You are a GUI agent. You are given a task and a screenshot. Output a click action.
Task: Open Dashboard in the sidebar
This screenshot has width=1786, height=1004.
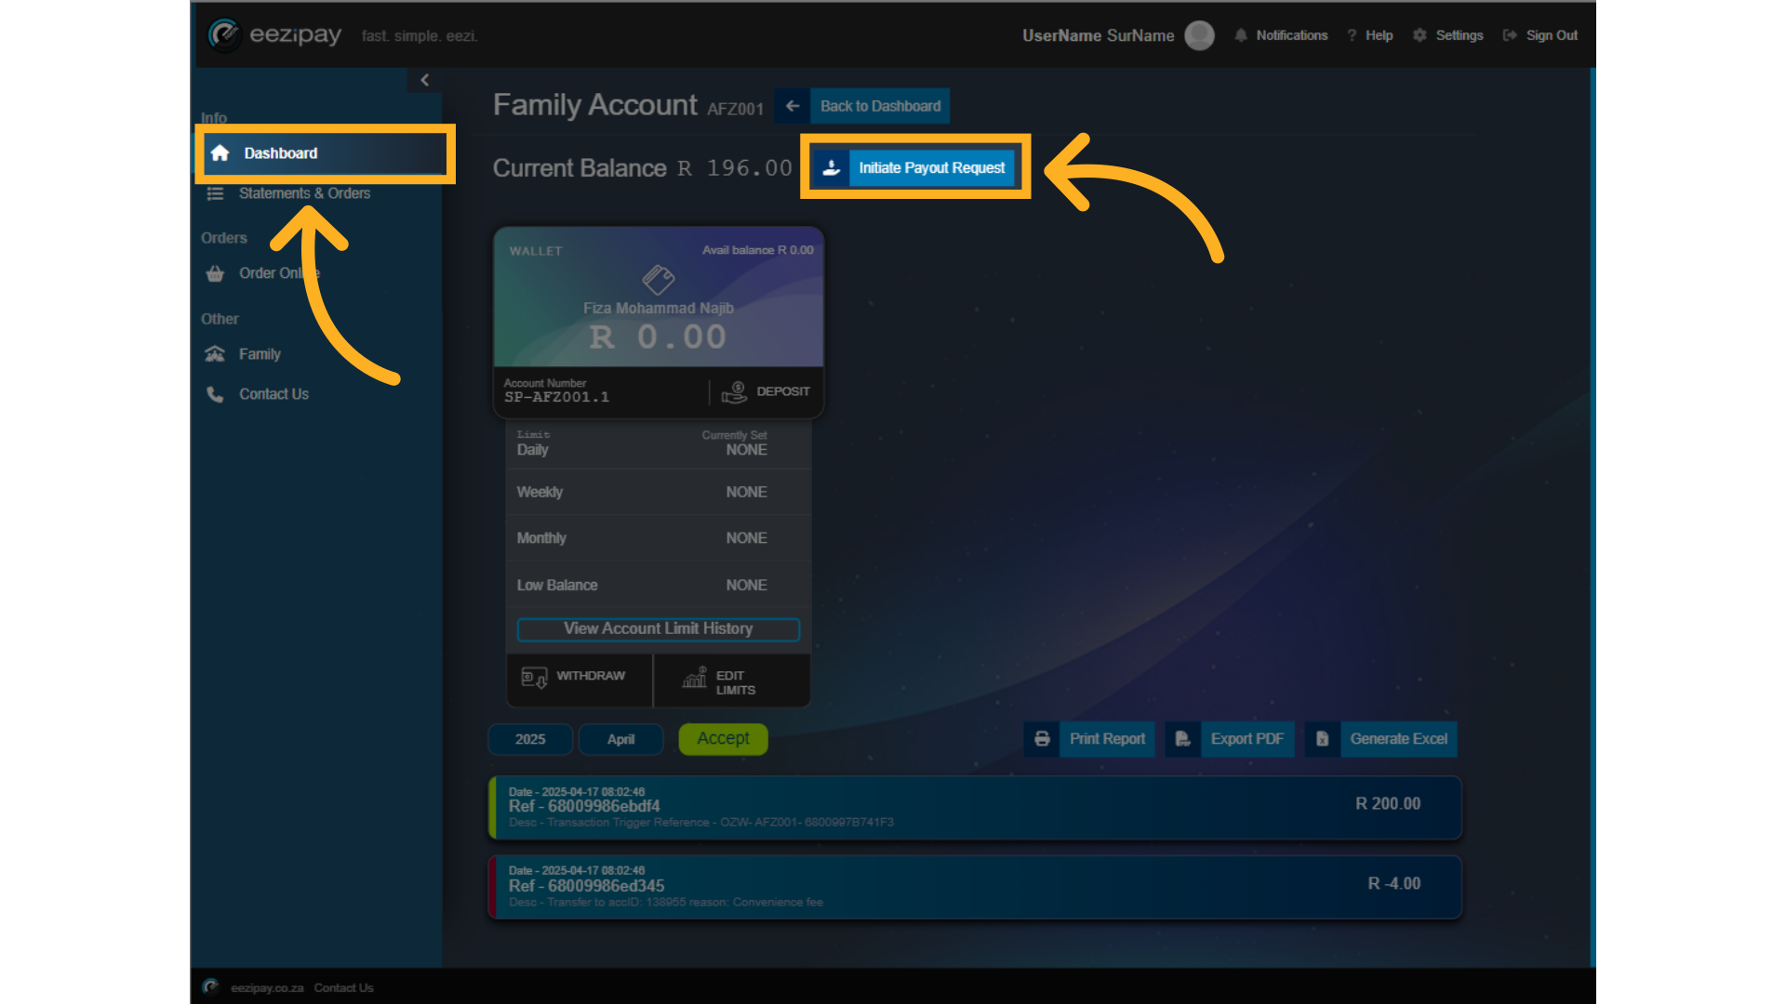click(325, 153)
